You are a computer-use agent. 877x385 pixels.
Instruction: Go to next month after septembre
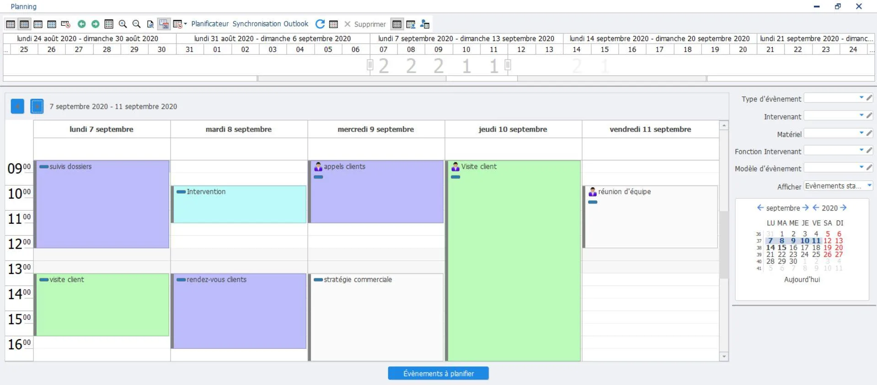click(x=806, y=208)
